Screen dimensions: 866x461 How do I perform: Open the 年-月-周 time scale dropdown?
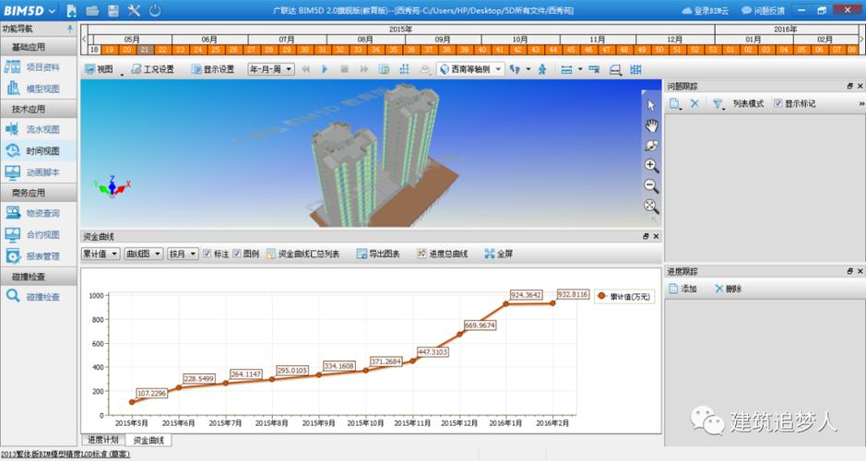(x=271, y=69)
